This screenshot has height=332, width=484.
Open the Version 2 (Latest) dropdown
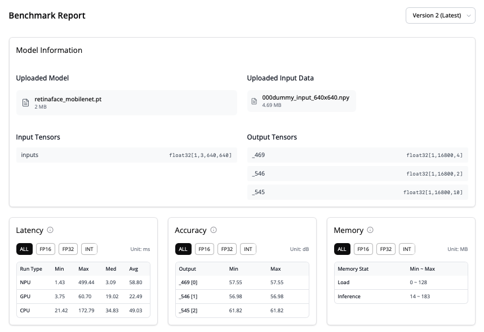440,16
